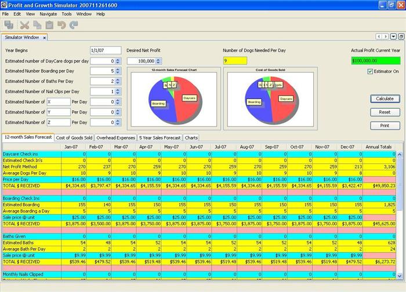Click the yellow Number of Dogs Needed field

pos(235,61)
